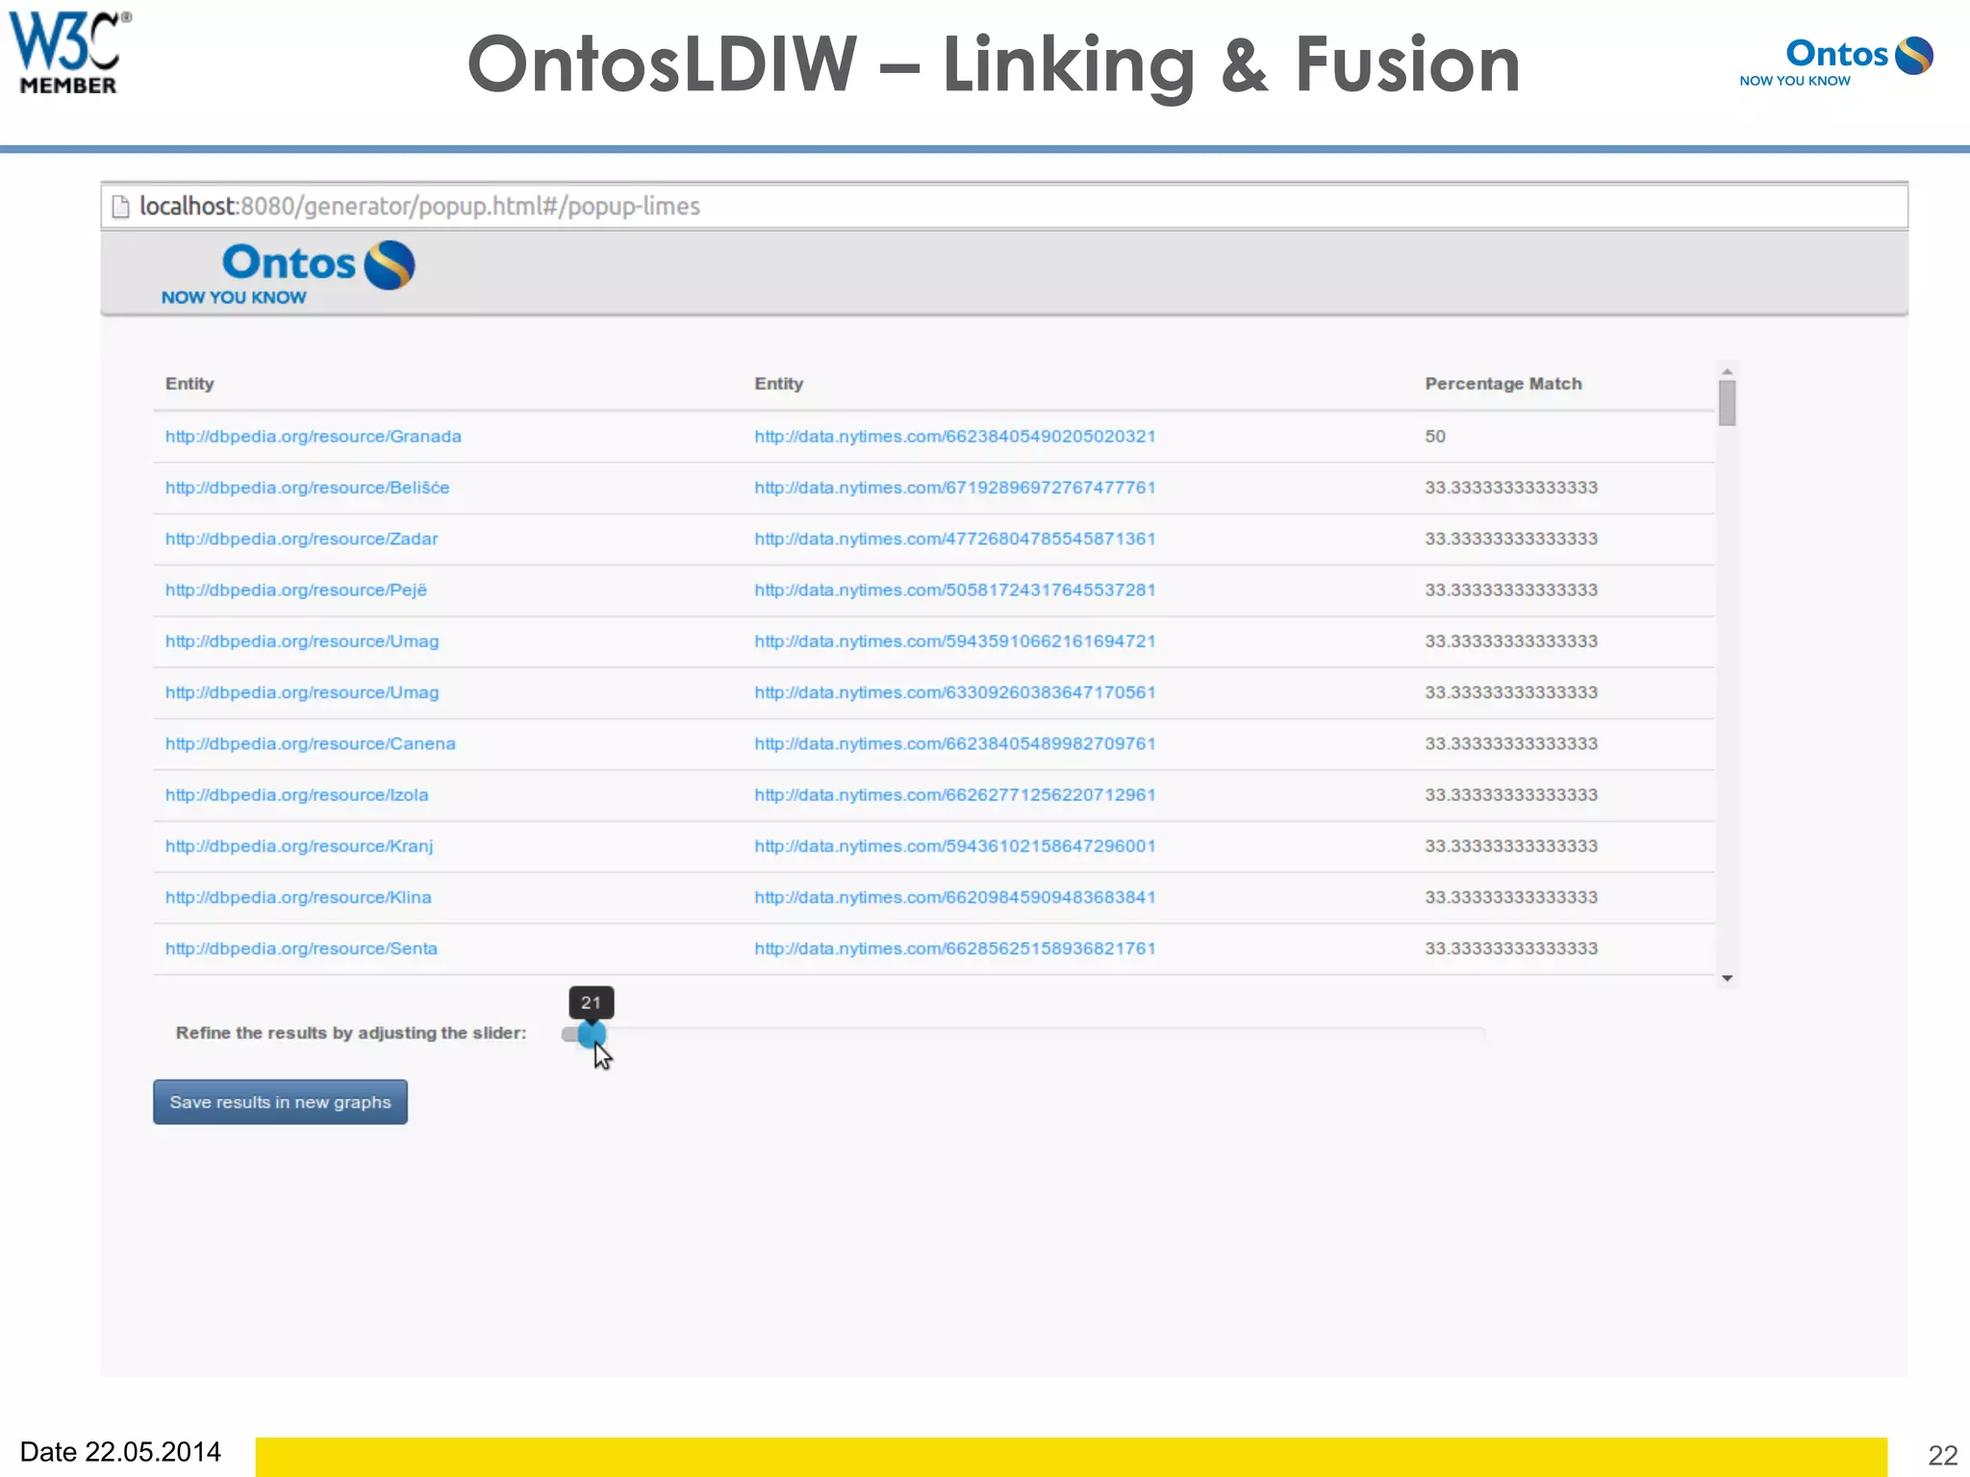Open nytimes link 59436102158647296001

(x=954, y=846)
